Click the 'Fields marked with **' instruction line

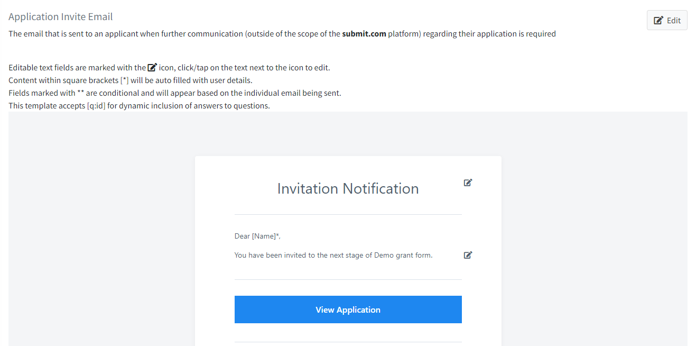(175, 93)
